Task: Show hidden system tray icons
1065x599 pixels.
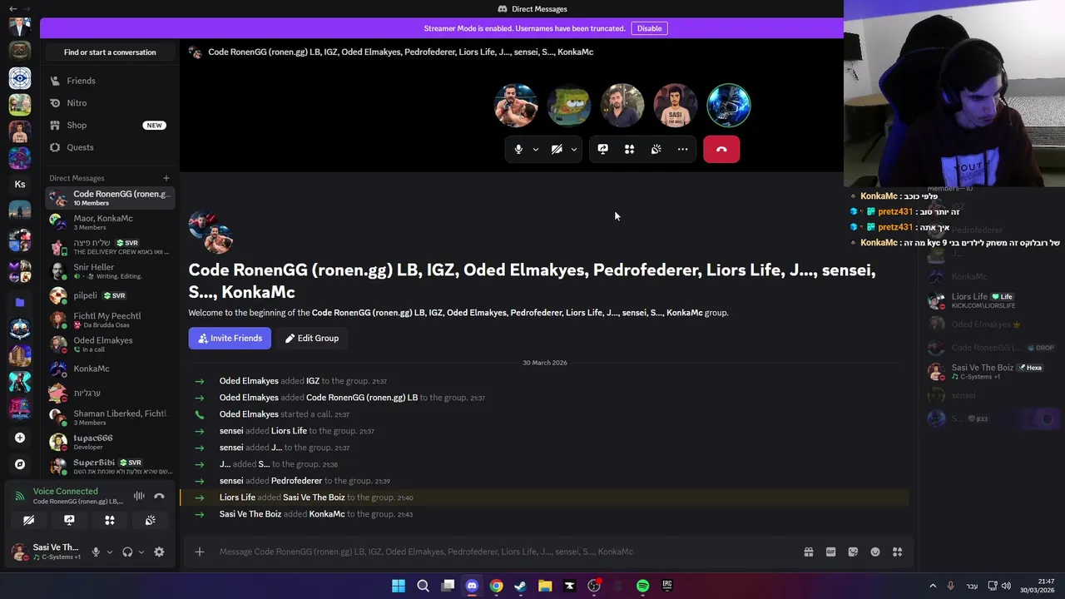Action: (933, 586)
